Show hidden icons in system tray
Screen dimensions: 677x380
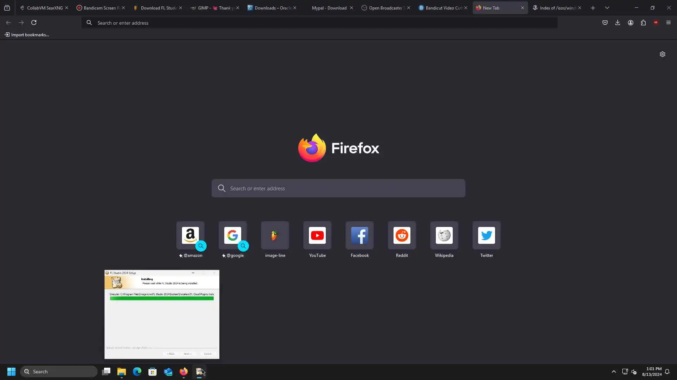tap(614, 372)
